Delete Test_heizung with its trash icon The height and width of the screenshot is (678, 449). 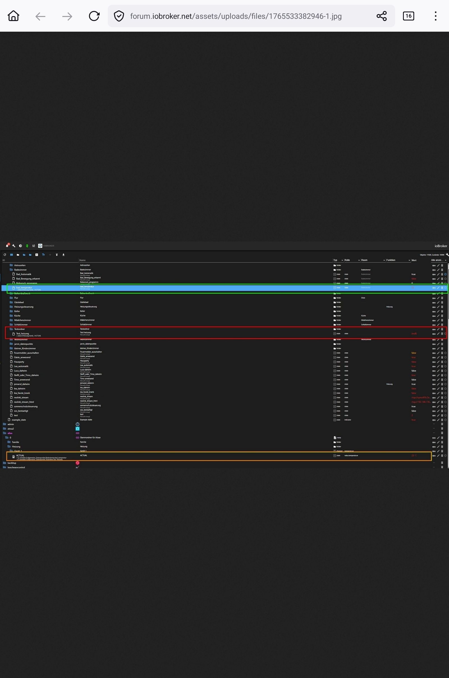[x=442, y=334]
